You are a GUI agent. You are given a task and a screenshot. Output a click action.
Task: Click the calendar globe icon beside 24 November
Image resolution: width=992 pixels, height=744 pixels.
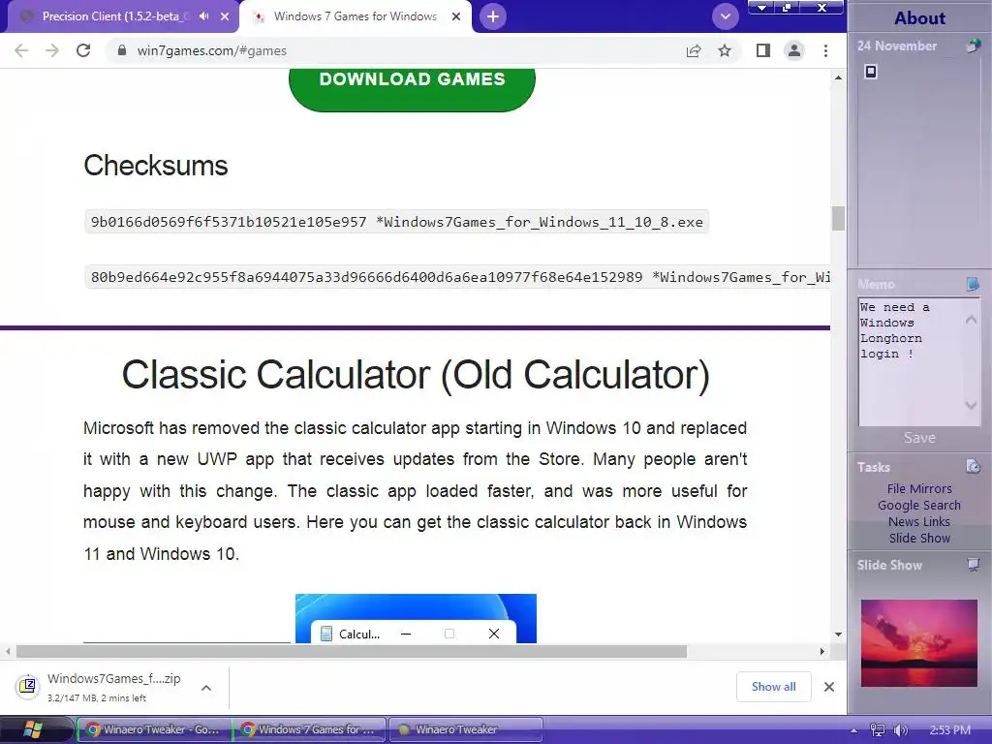pyautogui.click(x=973, y=46)
